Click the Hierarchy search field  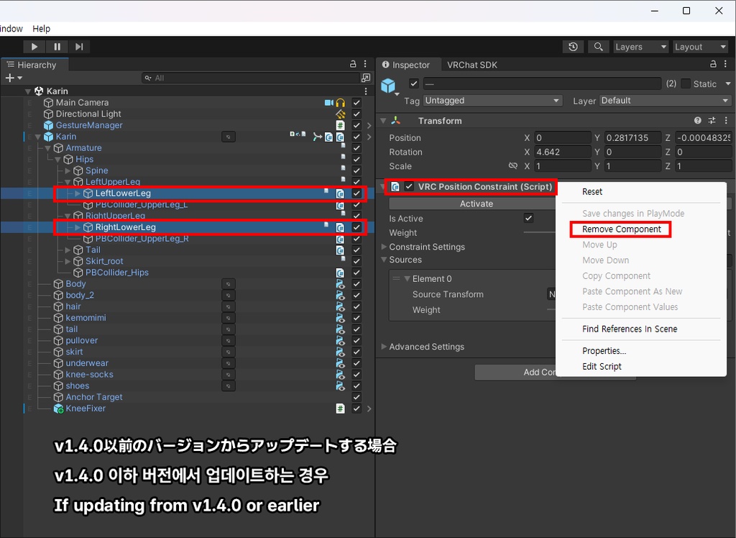[251, 78]
